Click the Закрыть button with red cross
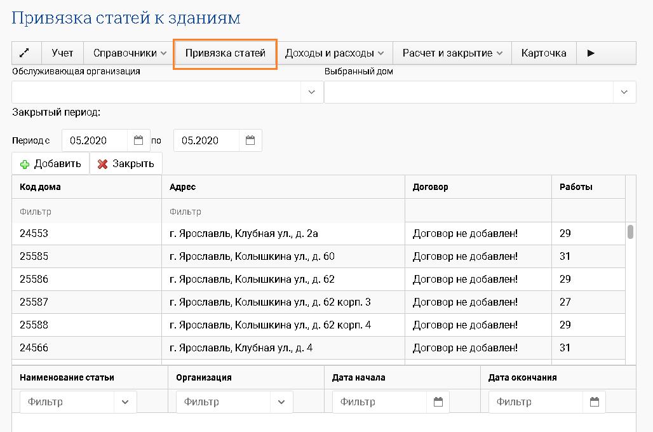The height and width of the screenshot is (432, 653). click(126, 164)
